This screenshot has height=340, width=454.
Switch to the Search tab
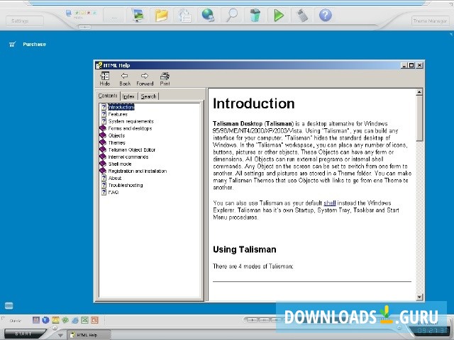148,96
